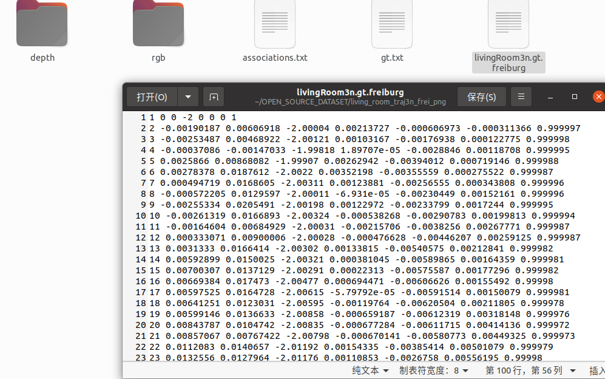
Task: Click the rgb folder label
Action: tap(158, 58)
